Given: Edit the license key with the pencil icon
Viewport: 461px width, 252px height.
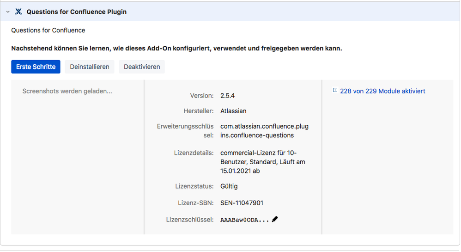Looking at the screenshot, I should point(275,219).
